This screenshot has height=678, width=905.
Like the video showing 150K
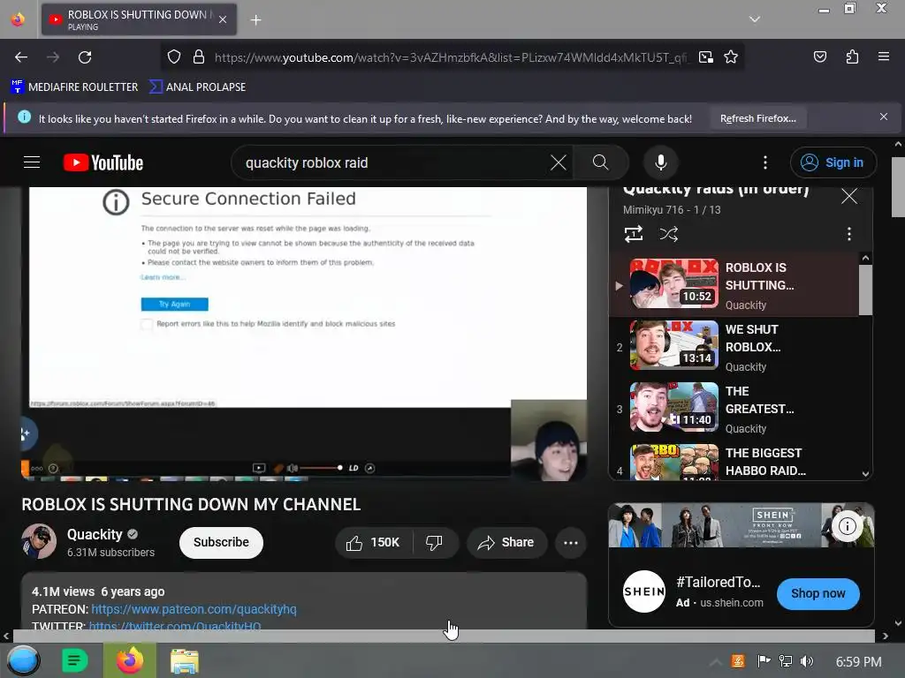tap(373, 543)
